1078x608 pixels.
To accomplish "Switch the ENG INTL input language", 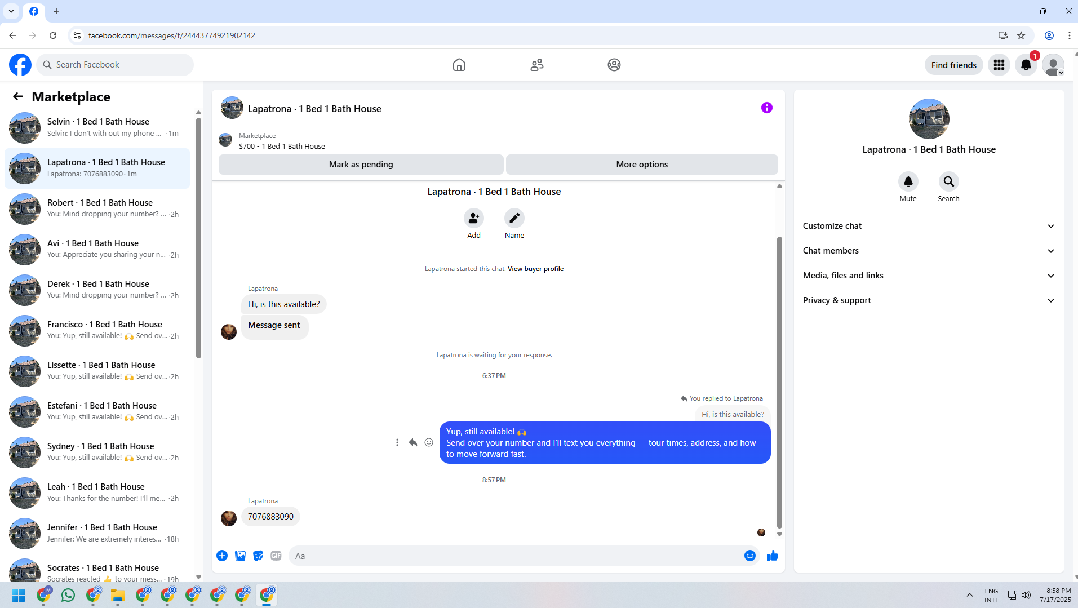I will tap(991, 595).
